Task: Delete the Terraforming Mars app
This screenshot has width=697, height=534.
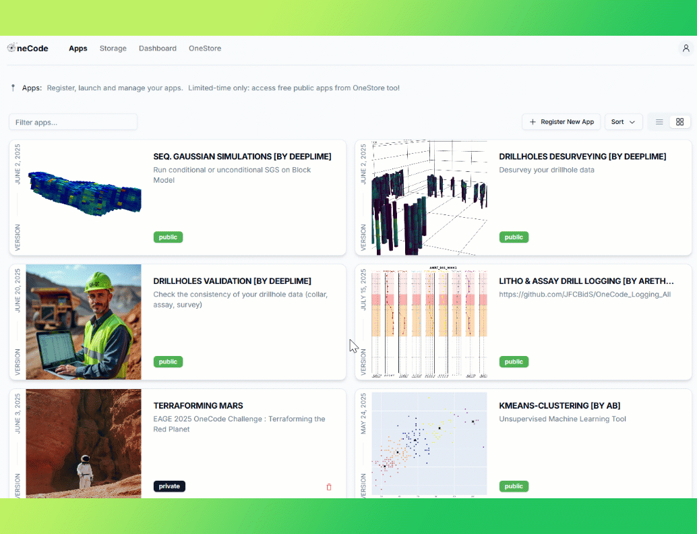Action: pyautogui.click(x=329, y=487)
